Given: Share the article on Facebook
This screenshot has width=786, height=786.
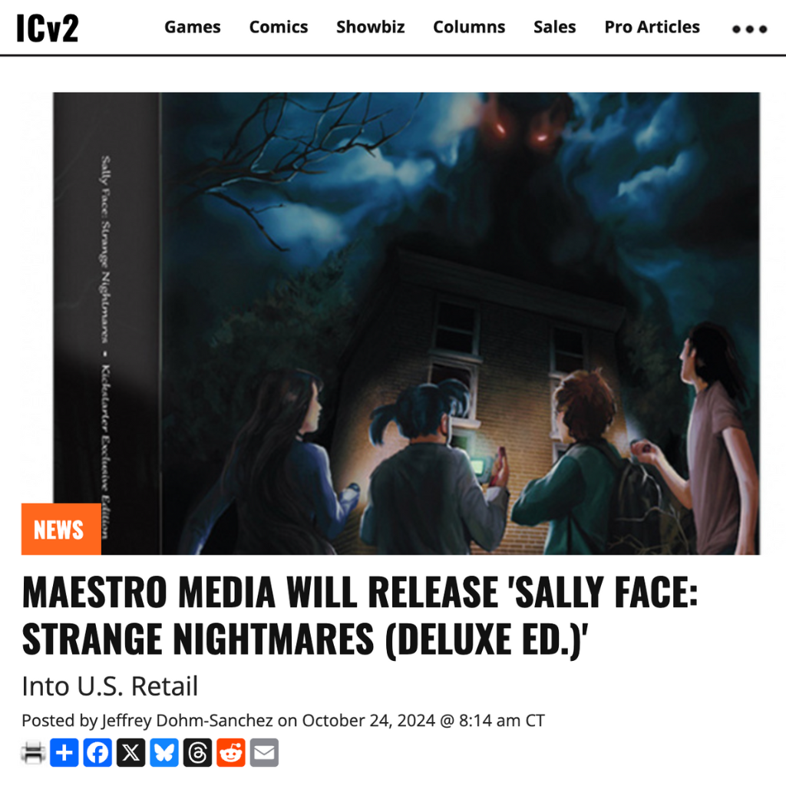Looking at the screenshot, I should tap(97, 752).
